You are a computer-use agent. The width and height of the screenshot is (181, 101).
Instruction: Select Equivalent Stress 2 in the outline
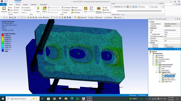[x=170, y=80]
